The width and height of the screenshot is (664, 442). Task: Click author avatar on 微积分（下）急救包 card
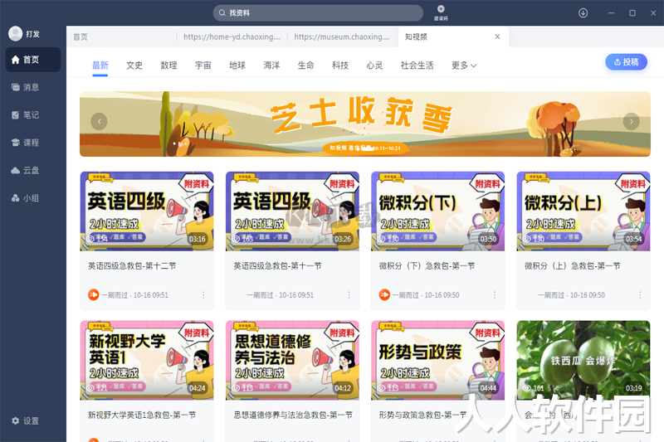384,295
